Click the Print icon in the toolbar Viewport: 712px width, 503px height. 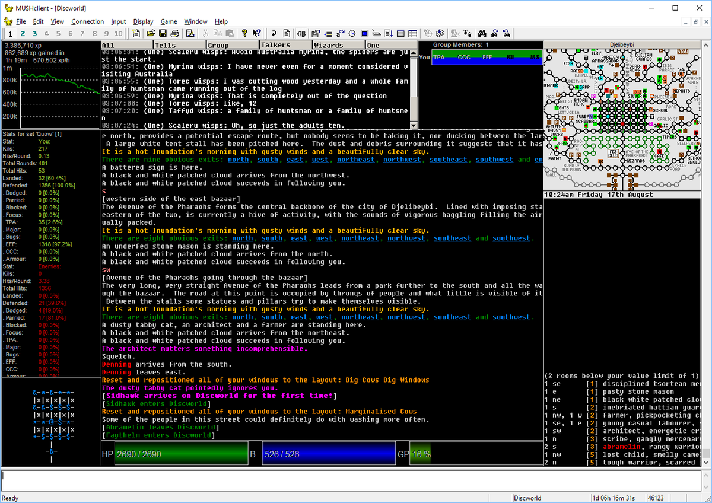[x=175, y=33]
